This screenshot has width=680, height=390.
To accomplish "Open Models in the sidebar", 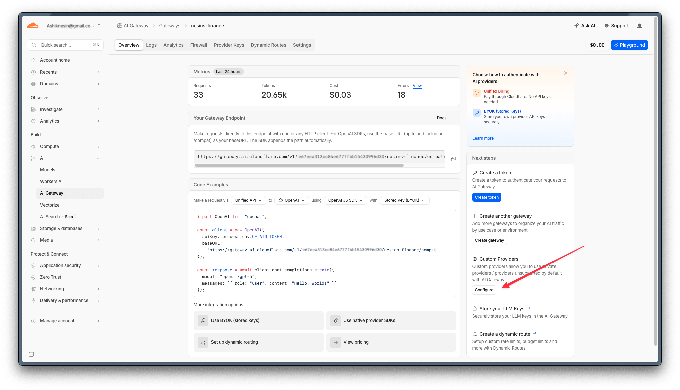I will click(x=48, y=170).
